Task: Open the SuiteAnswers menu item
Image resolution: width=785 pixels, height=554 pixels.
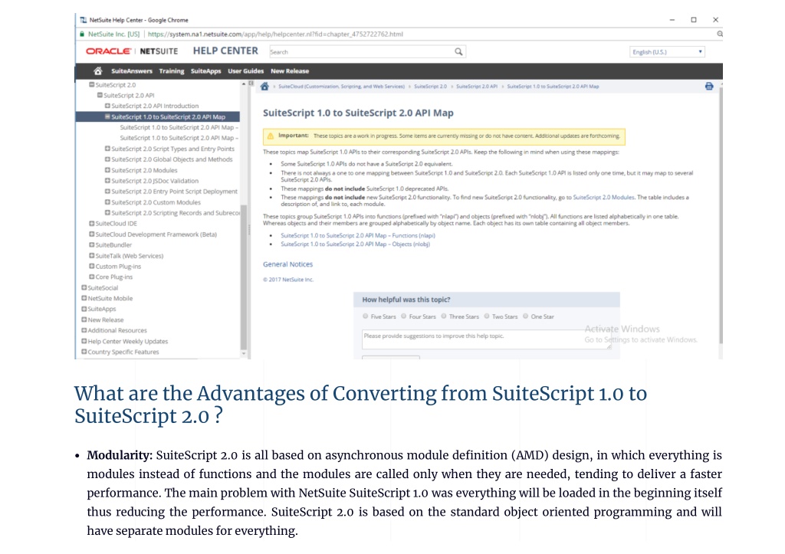Action: pos(132,71)
